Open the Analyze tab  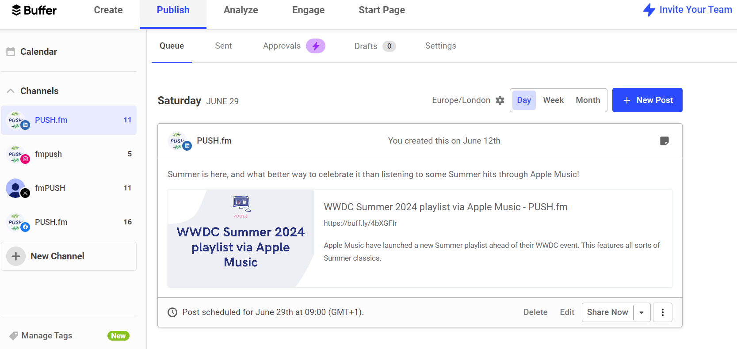[x=241, y=10]
